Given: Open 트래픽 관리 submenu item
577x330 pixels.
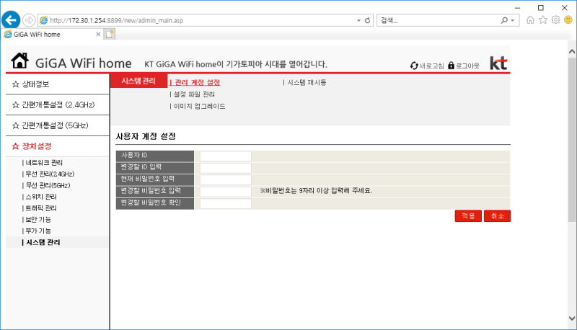Looking at the screenshot, I should click(40, 208).
